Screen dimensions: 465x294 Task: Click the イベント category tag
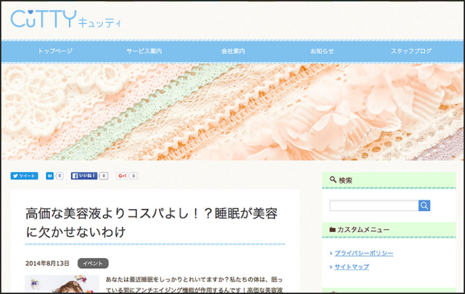[x=93, y=263]
